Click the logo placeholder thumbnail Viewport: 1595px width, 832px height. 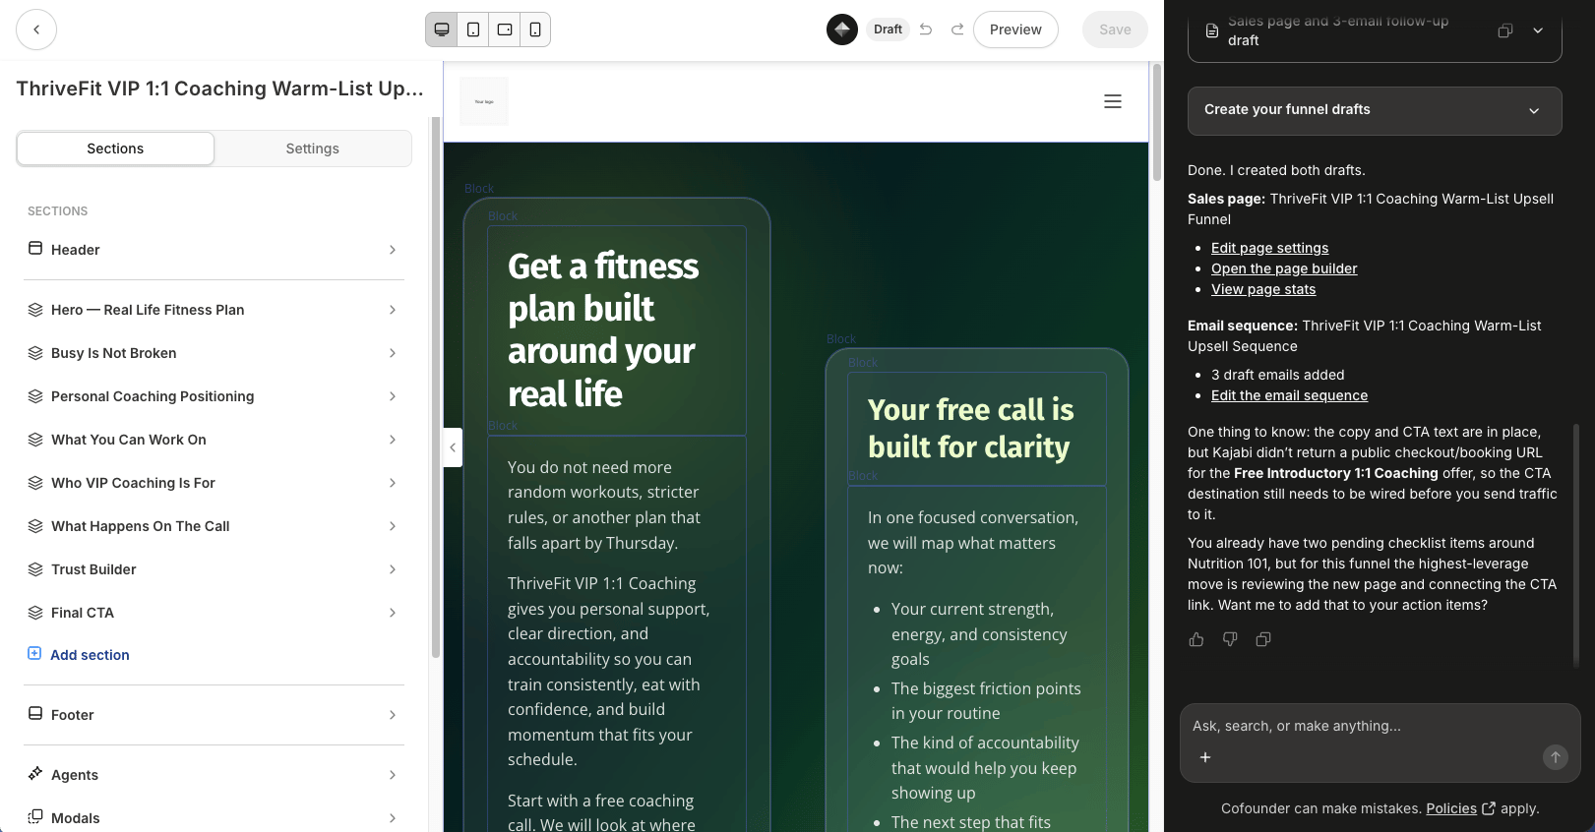click(x=484, y=101)
